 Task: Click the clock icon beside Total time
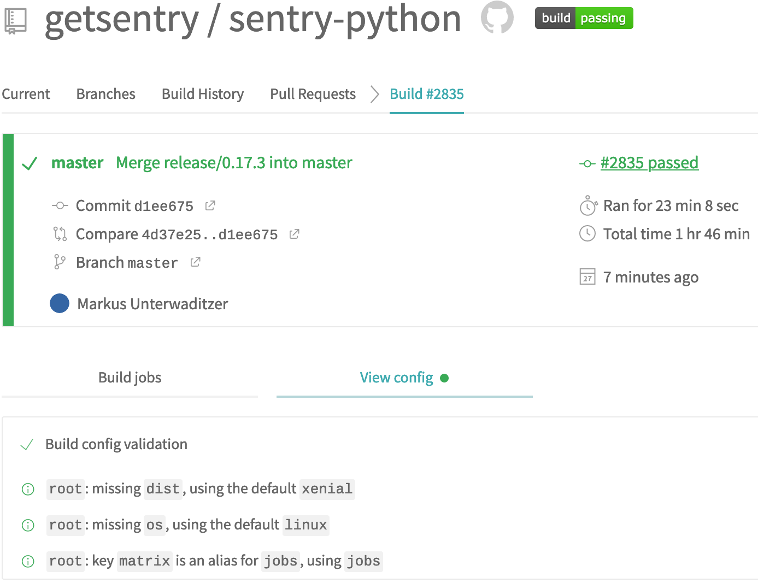pyautogui.click(x=587, y=234)
